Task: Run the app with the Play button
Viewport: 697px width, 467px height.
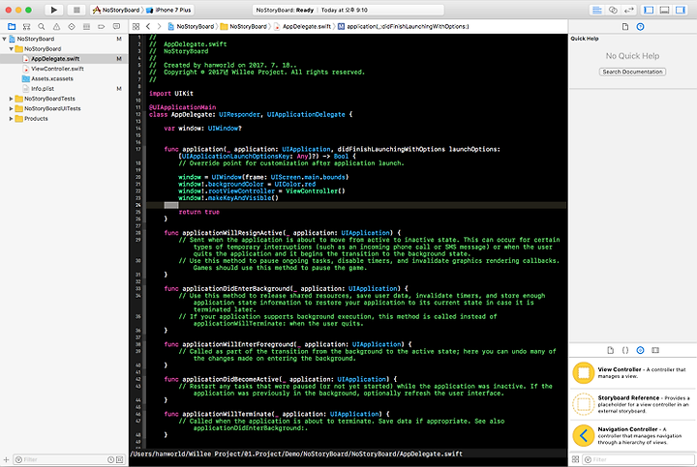Action: coord(54,10)
